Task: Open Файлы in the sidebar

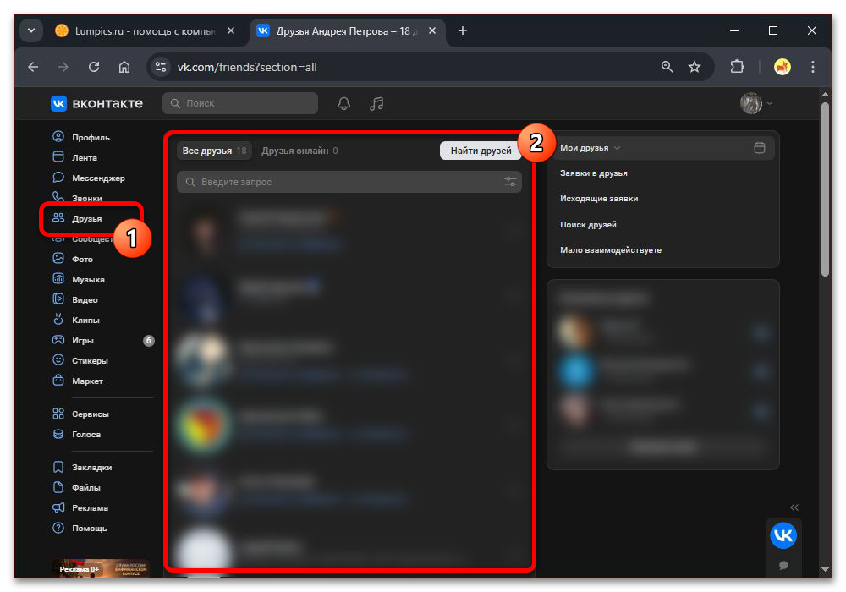Action: point(76,487)
